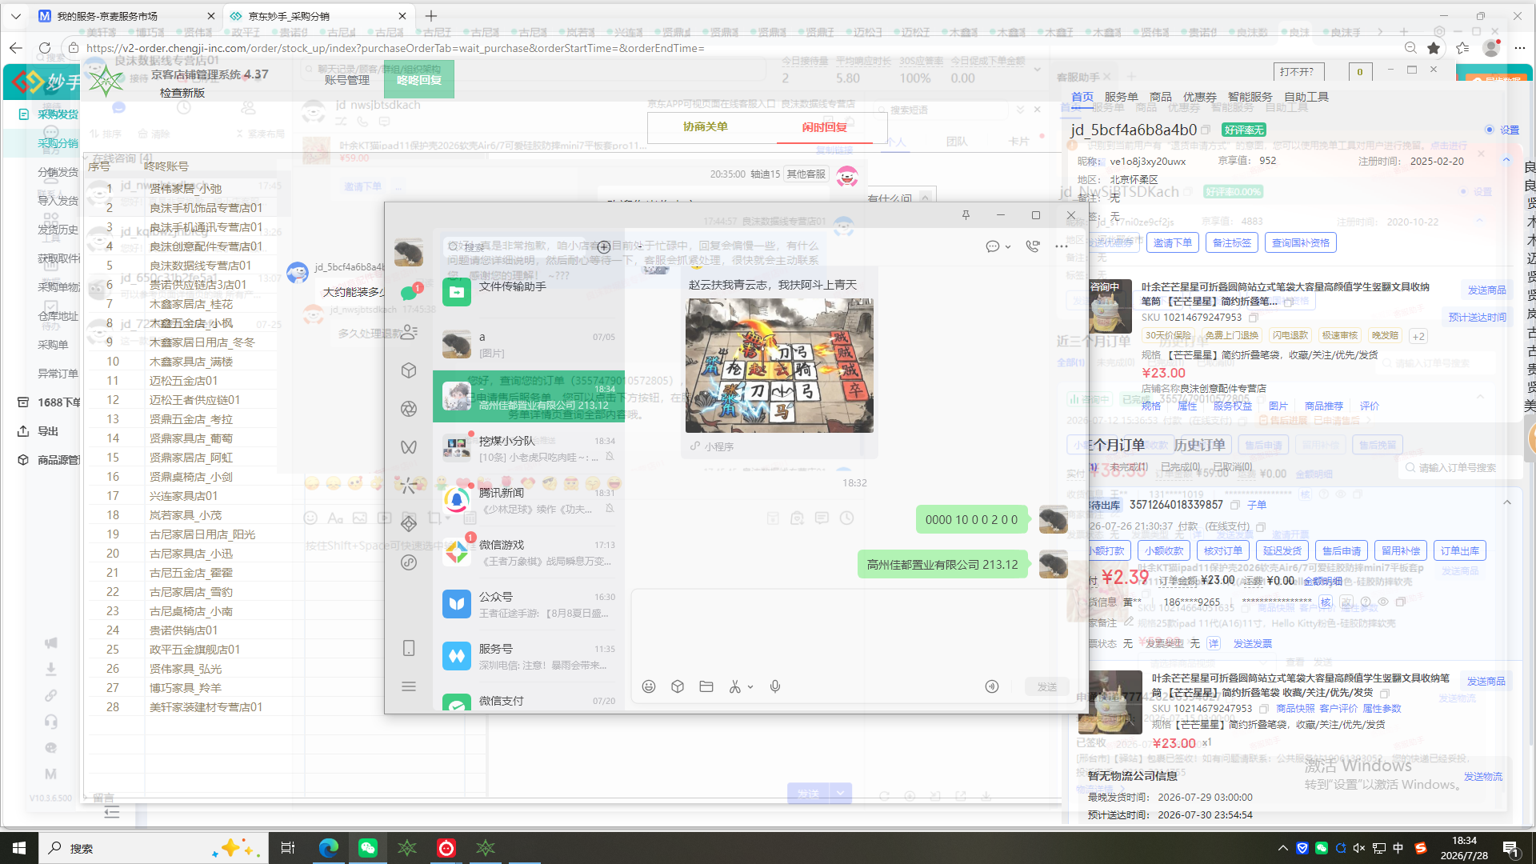Bookmark this page with the star icon

(1434, 48)
